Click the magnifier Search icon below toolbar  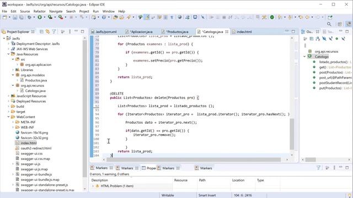pyautogui.click(x=329, y=24)
